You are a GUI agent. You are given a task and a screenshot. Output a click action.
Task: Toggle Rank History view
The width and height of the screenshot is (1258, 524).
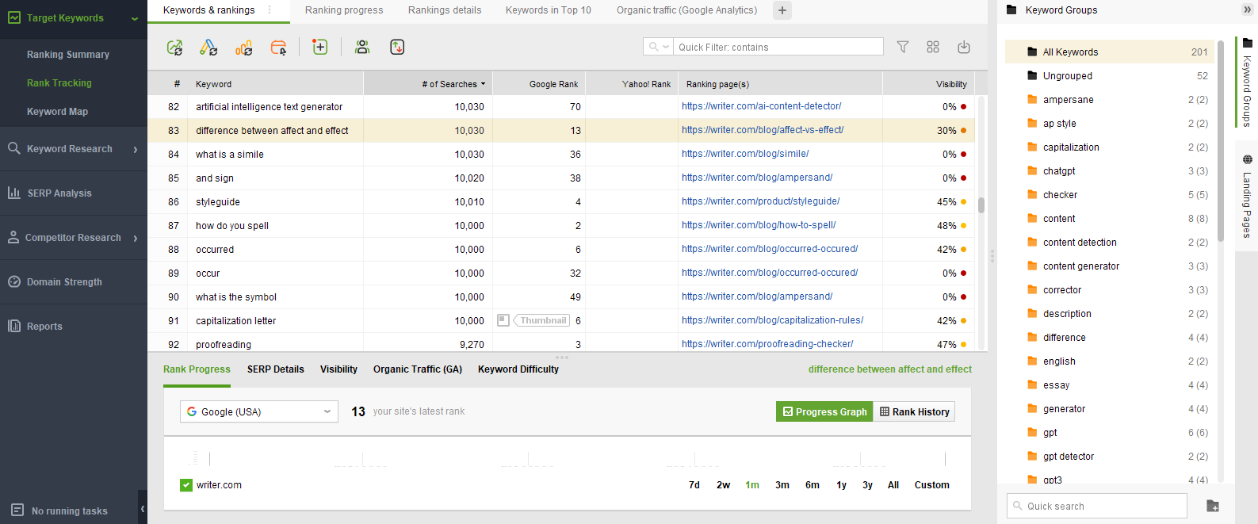tap(914, 411)
